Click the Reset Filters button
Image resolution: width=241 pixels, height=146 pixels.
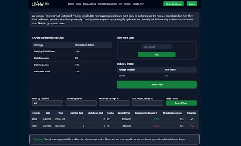point(181,103)
